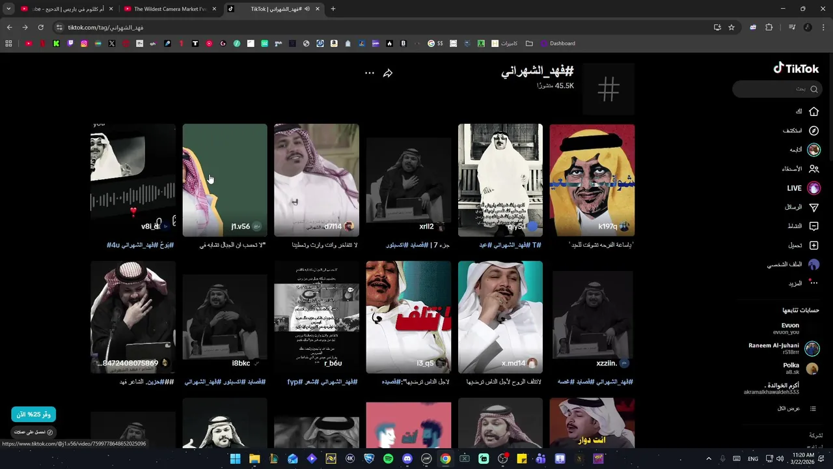Open the Amazon bookmark icon
Image resolution: width=833 pixels, height=469 pixels.
334,44
